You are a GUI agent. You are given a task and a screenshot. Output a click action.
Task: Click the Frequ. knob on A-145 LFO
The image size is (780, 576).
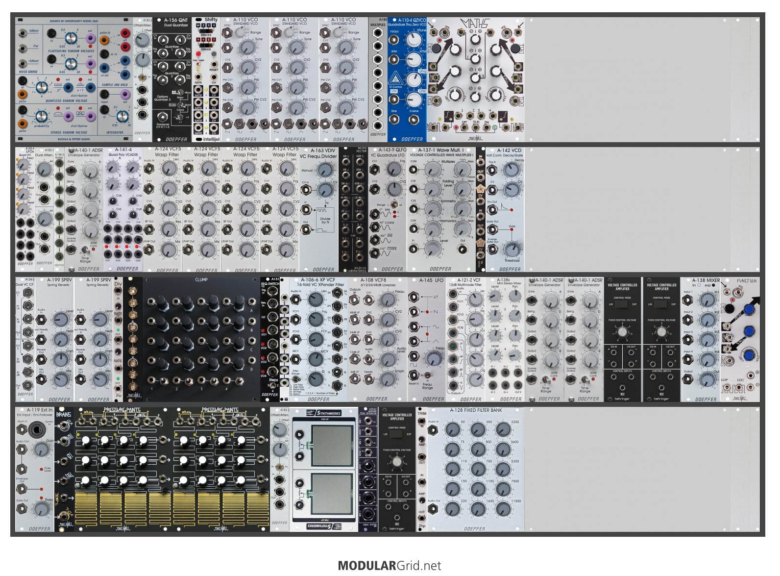point(434,358)
